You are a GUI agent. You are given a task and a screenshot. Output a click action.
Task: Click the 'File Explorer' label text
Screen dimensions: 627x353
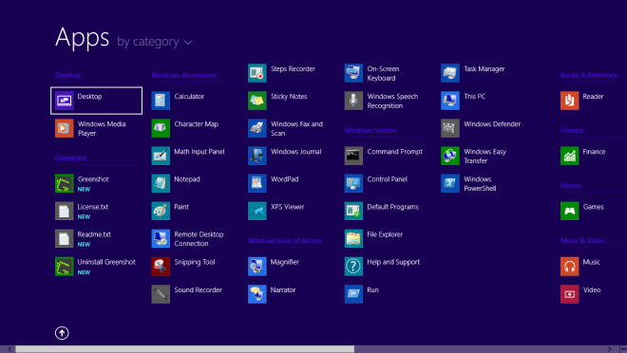(x=385, y=234)
